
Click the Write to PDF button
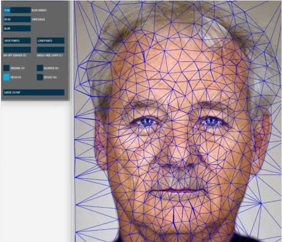[34, 92]
